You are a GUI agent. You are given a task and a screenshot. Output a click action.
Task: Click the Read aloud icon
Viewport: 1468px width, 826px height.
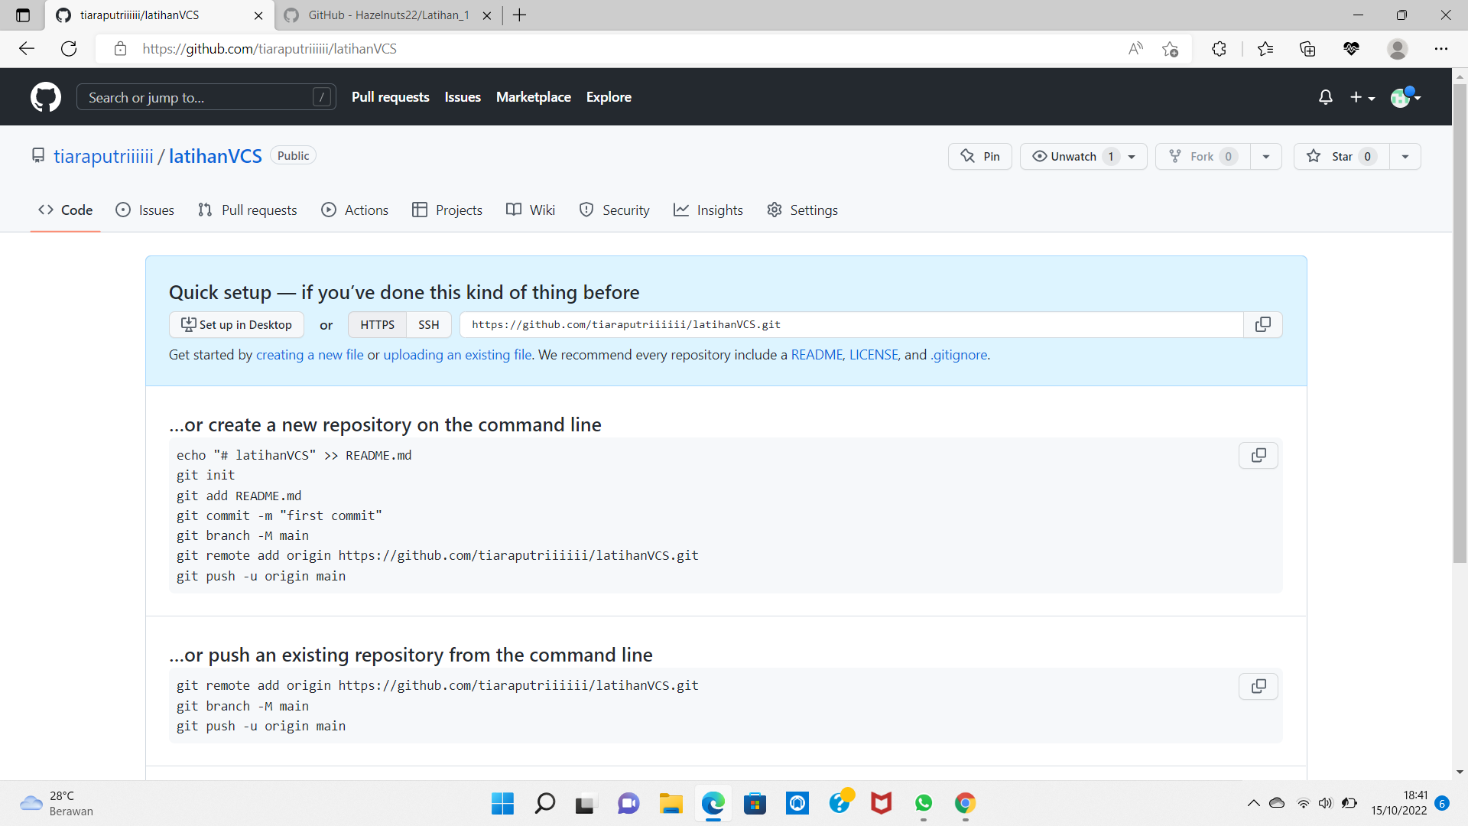tap(1135, 49)
